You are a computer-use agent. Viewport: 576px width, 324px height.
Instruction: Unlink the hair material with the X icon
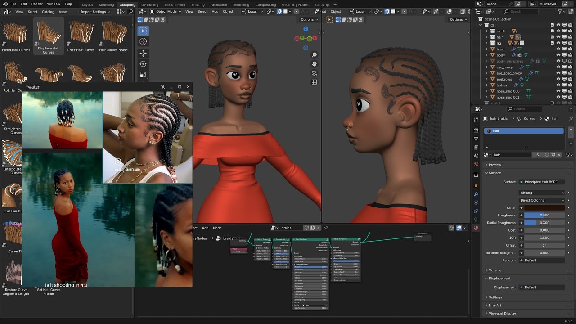[x=559, y=155]
